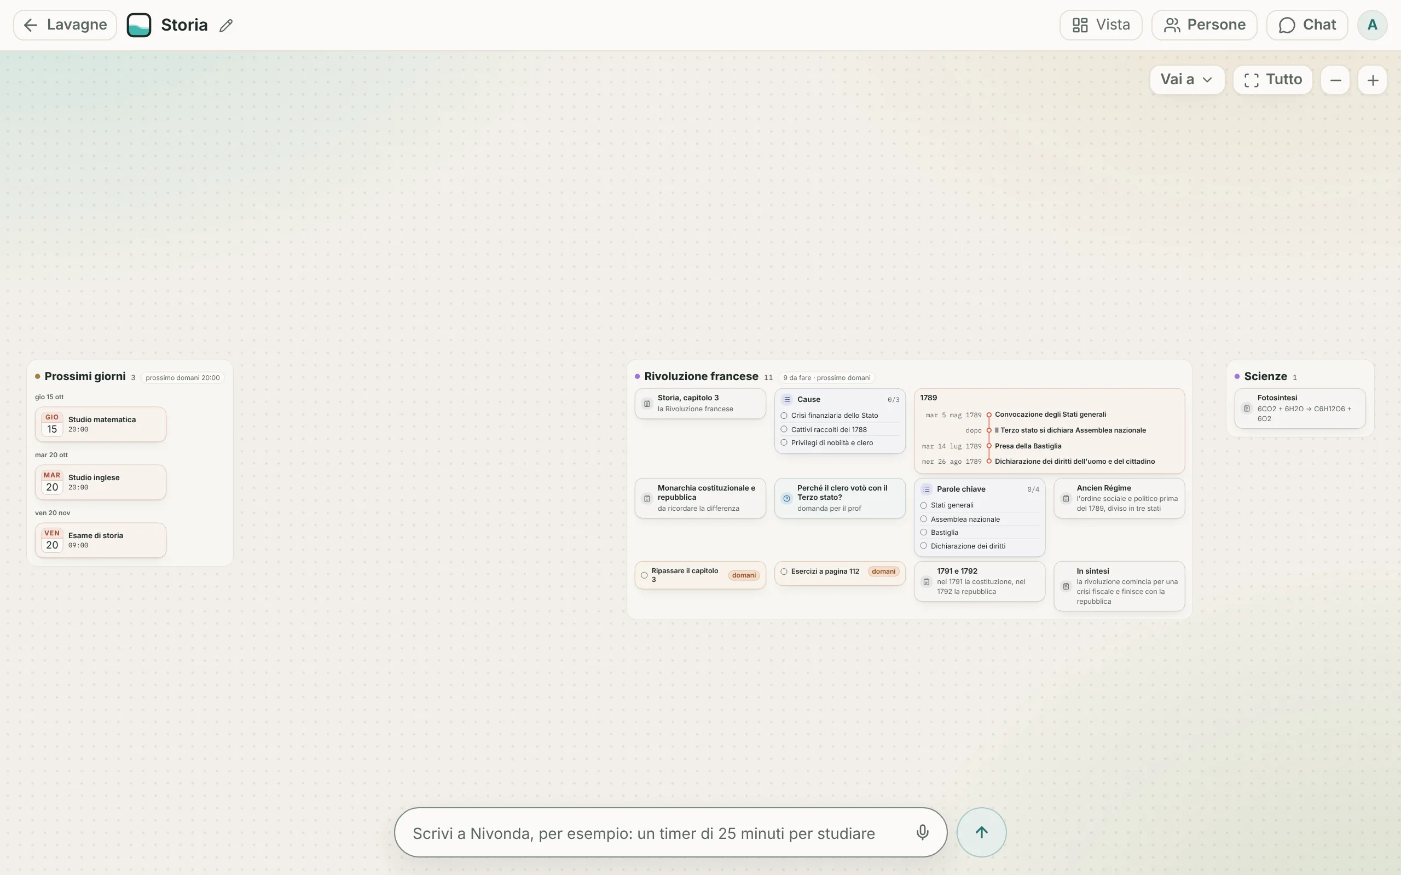This screenshot has height=875, width=1401.
Task: Mark Esercizi a pagina 112 as done
Action: pos(784,572)
